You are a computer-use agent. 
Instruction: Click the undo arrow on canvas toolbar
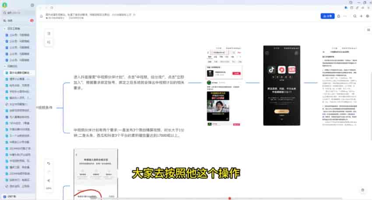pyautogui.click(x=49, y=164)
